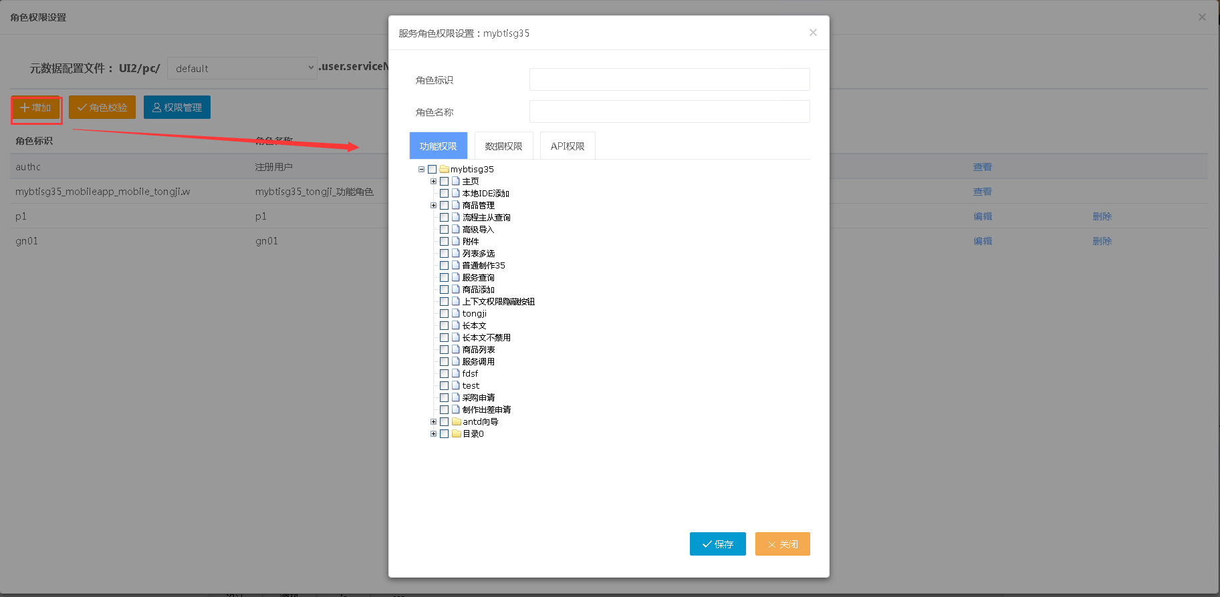The width and height of the screenshot is (1220, 597).
Task: Click the 保存 button
Action: (x=717, y=544)
